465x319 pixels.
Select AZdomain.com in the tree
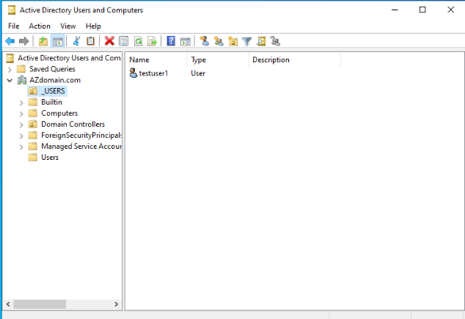55,80
